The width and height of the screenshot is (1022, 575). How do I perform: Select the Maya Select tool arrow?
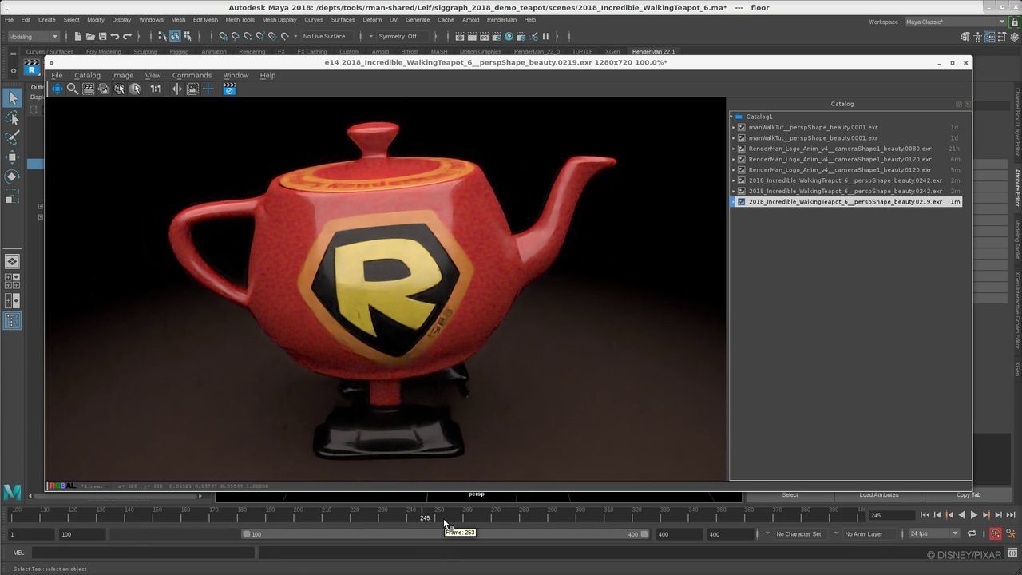(12, 98)
